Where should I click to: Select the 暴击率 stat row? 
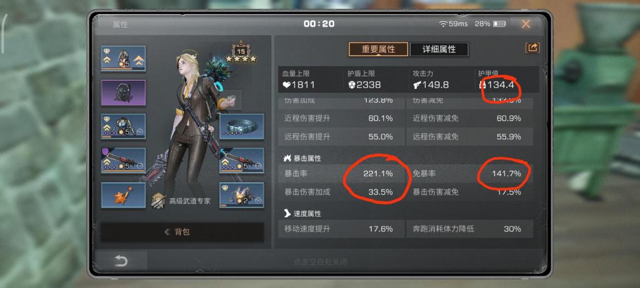pyautogui.click(x=341, y=174)
